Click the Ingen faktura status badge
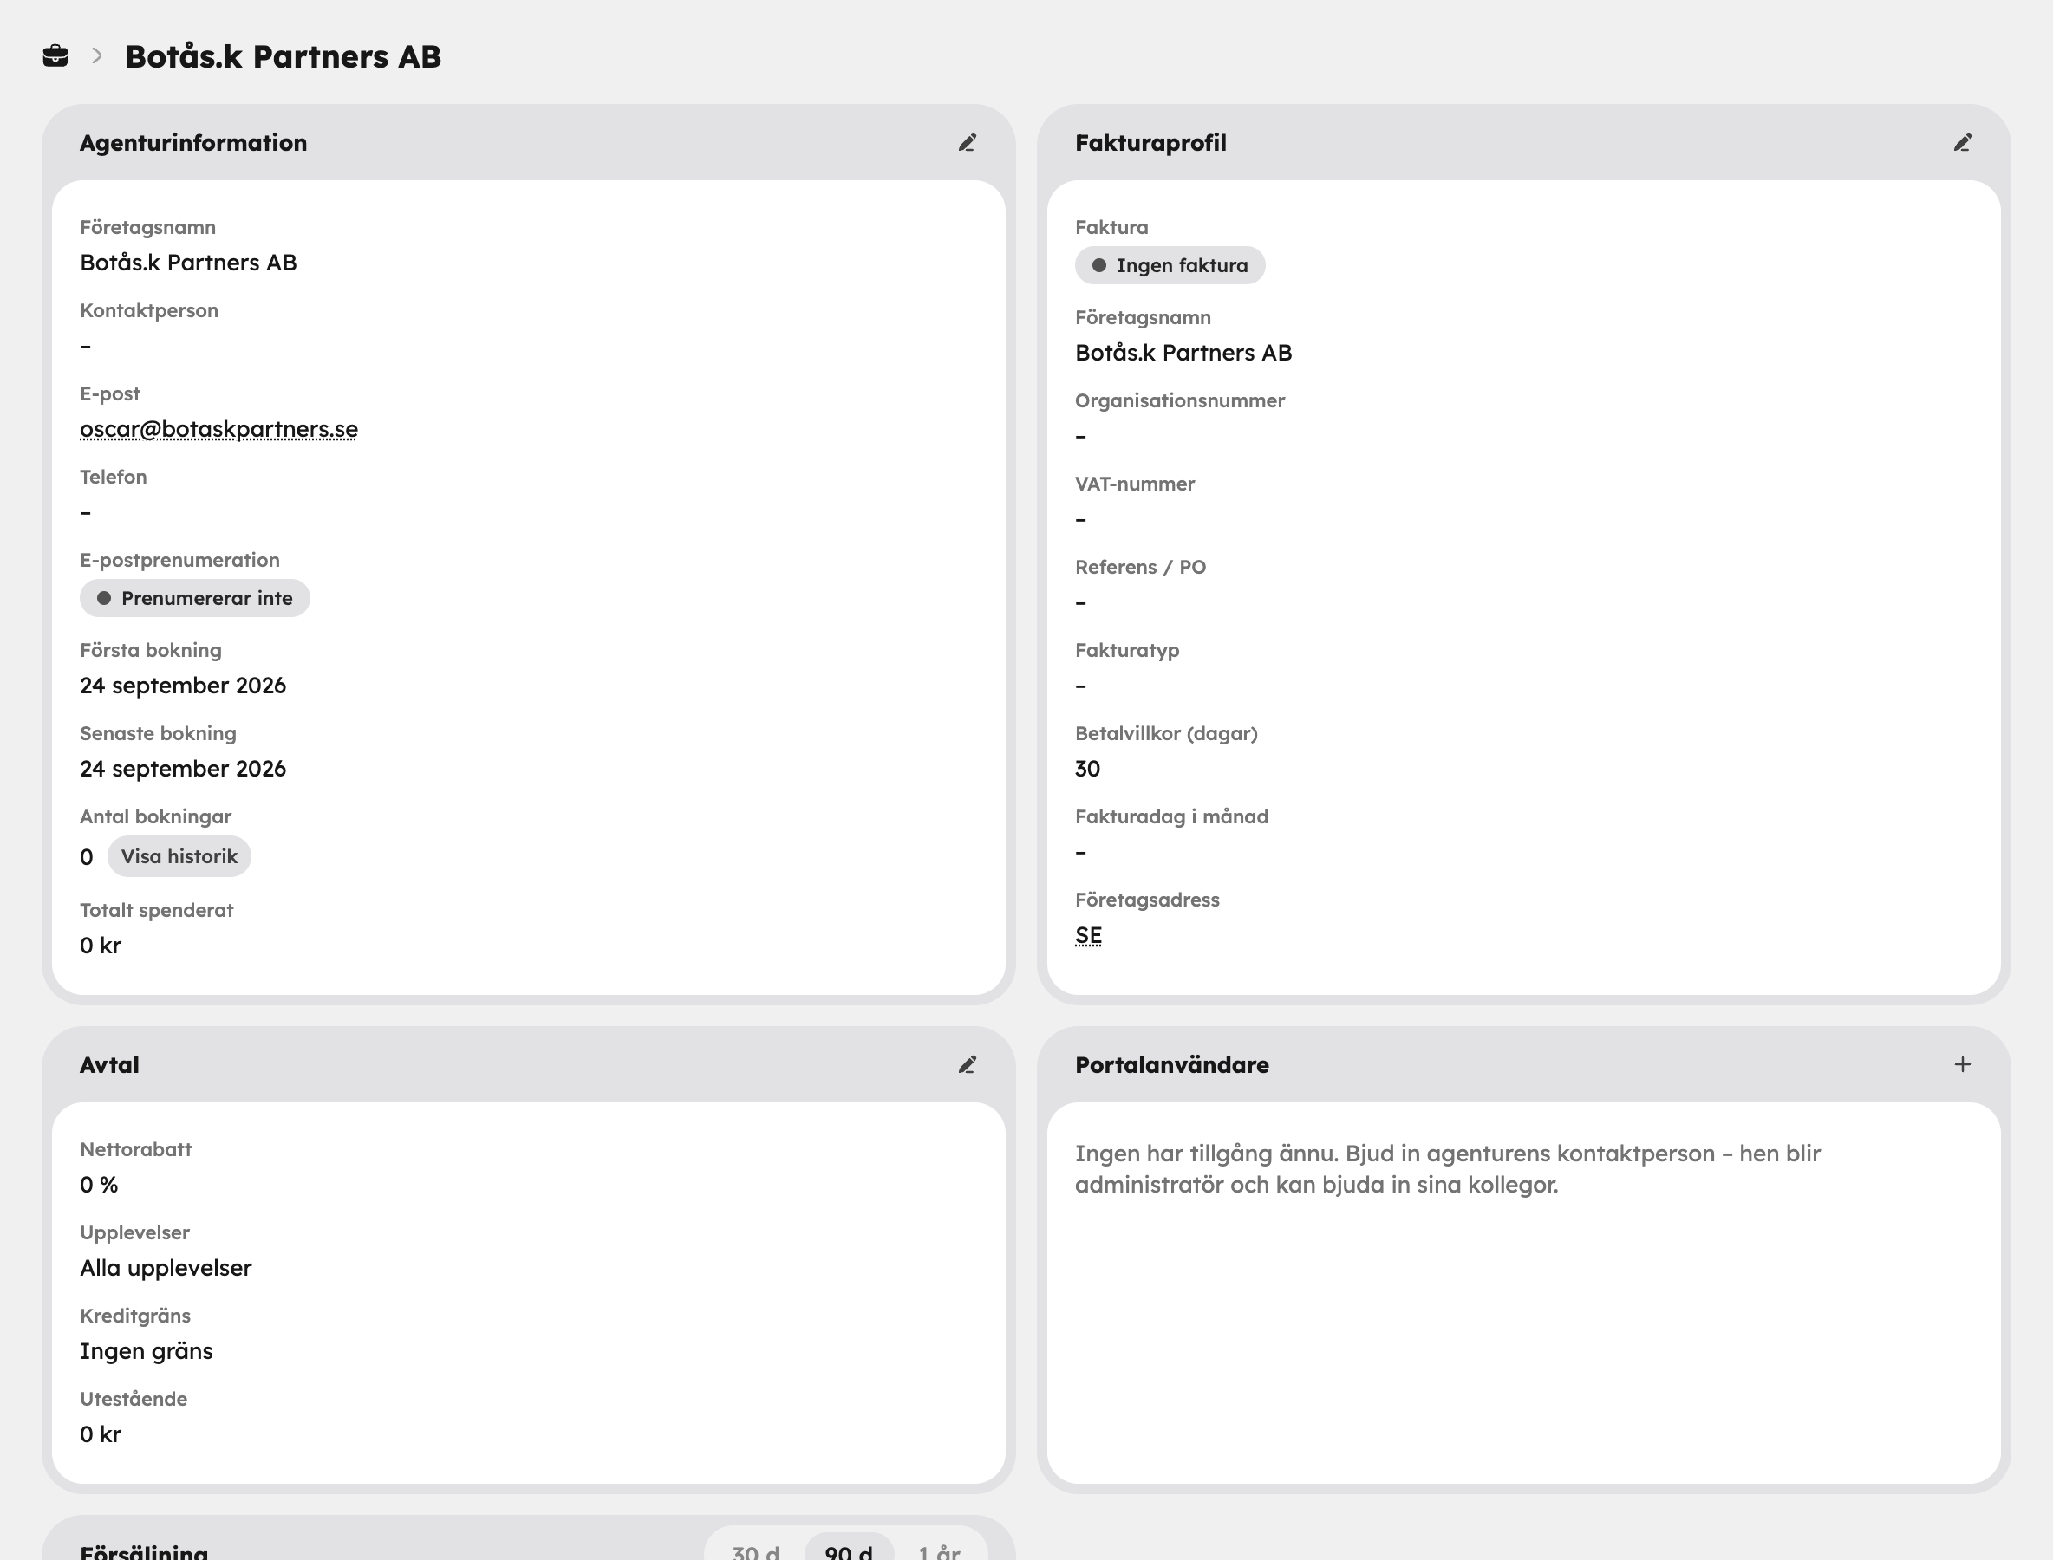Screen dimensions: 2053x1560 (1170, 265)
